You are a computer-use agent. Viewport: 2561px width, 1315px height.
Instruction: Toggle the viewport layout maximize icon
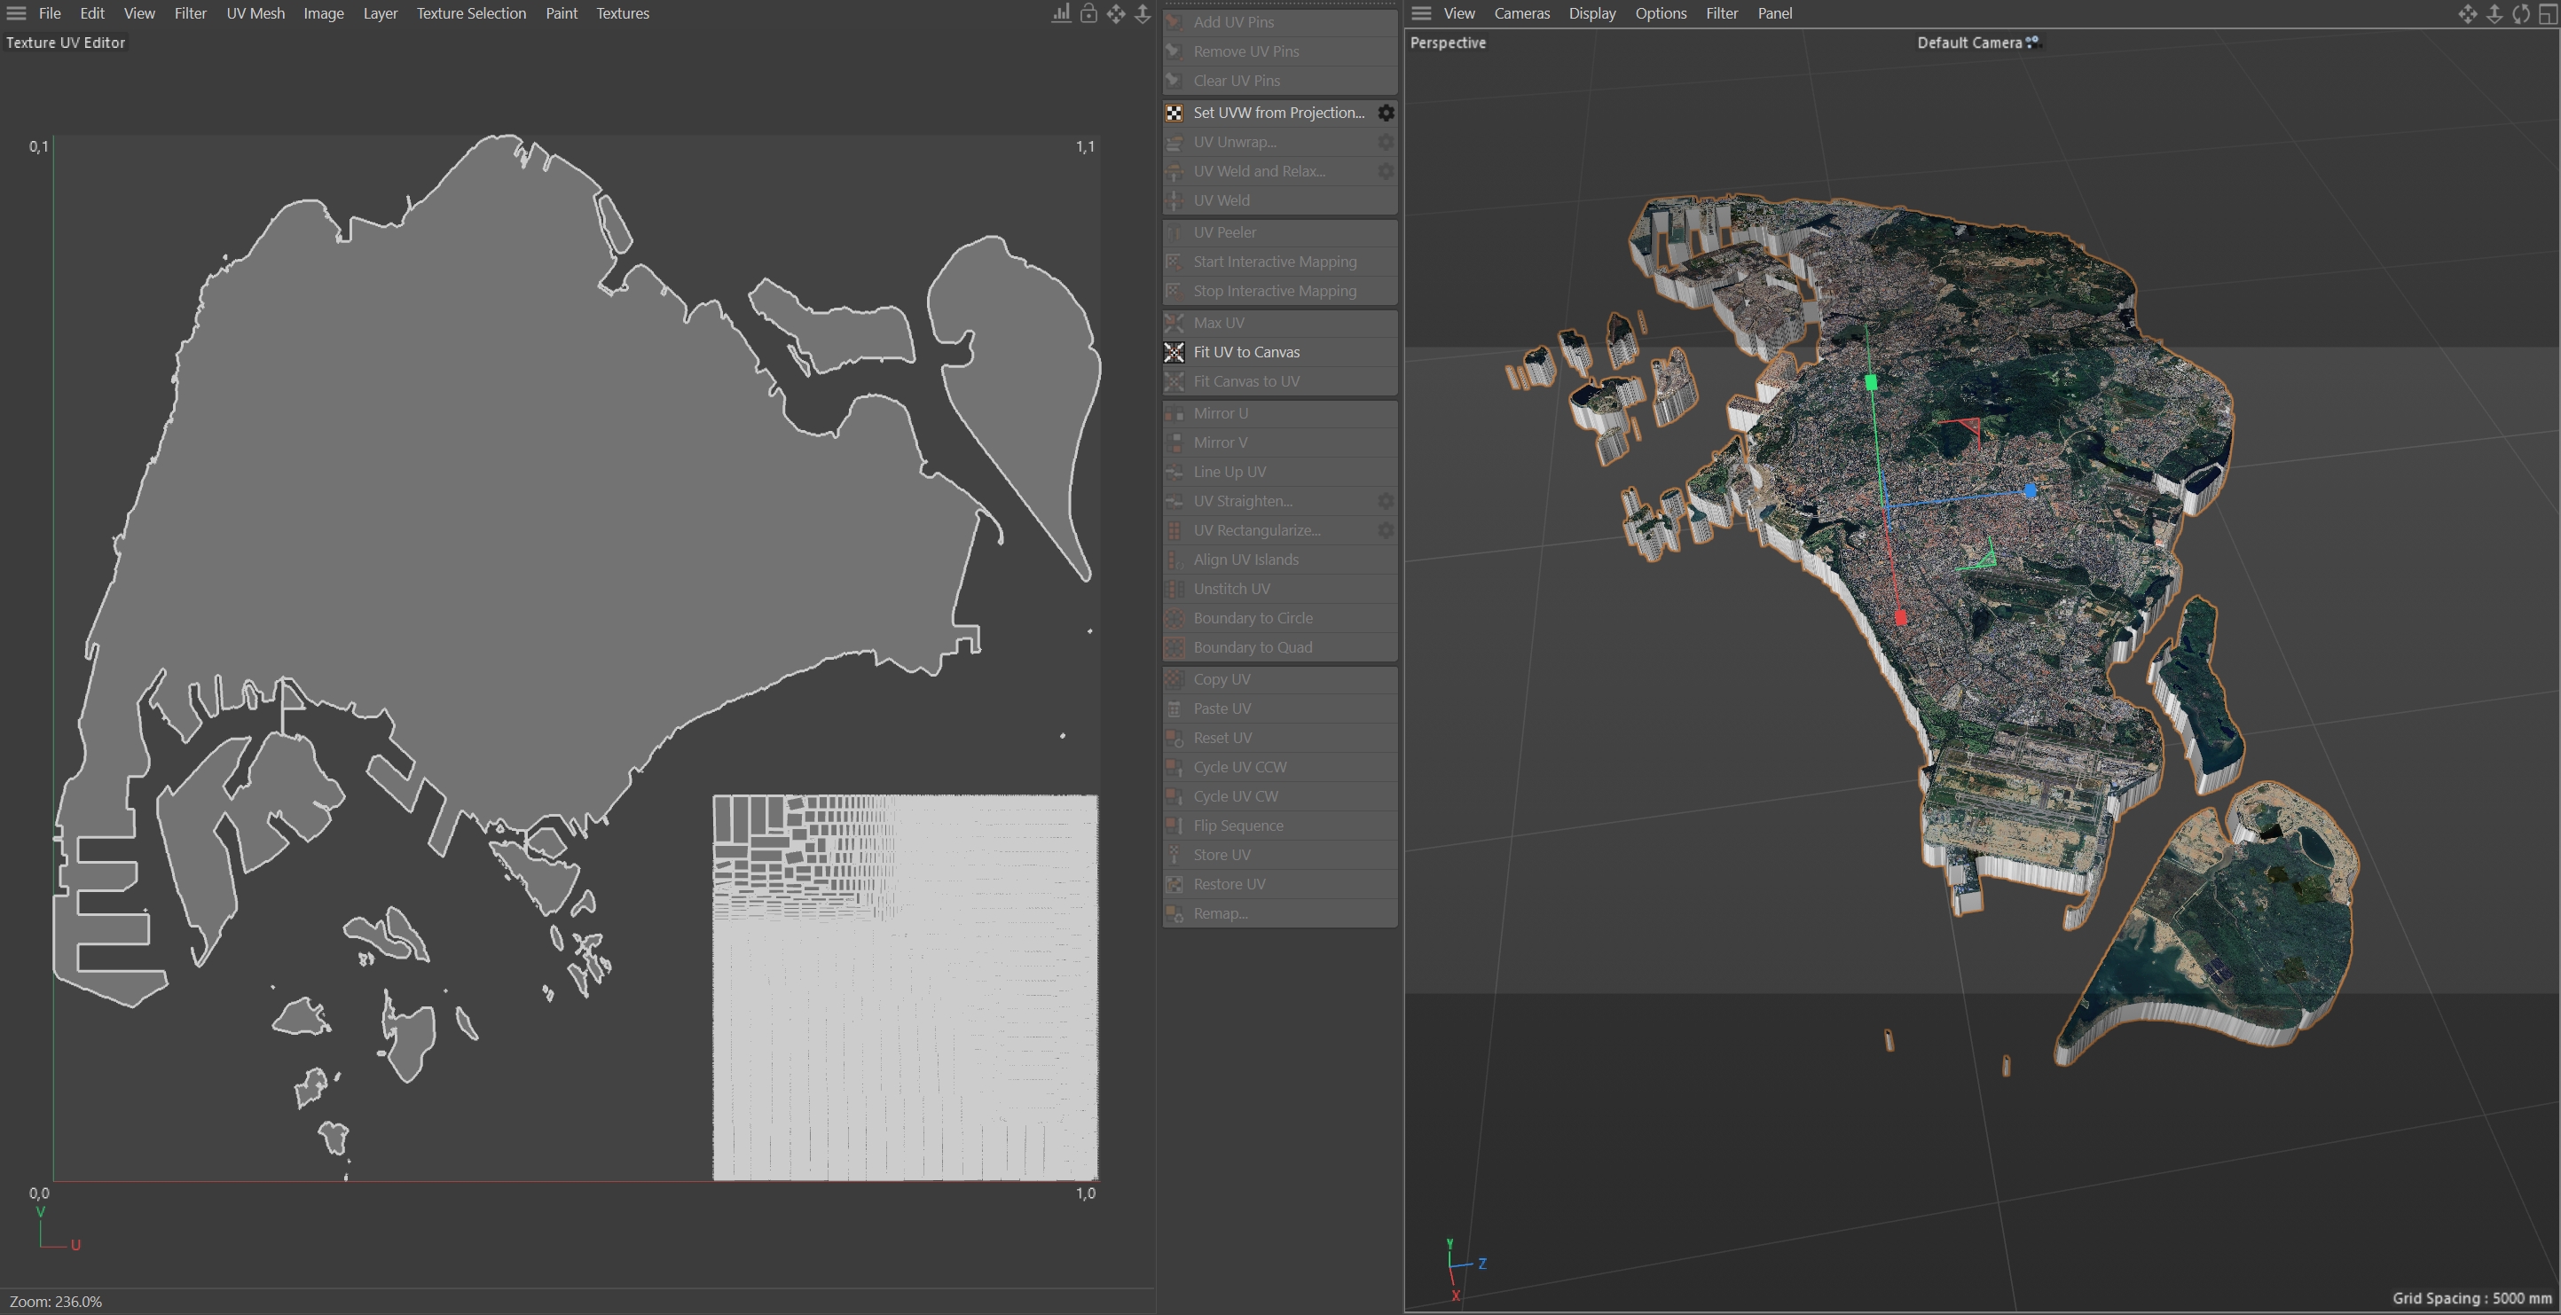[2548, 14]
